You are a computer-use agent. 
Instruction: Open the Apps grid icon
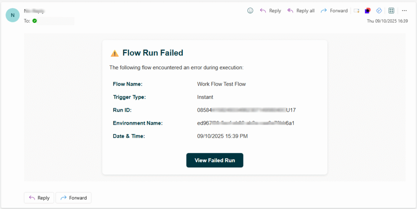(391, 11)
